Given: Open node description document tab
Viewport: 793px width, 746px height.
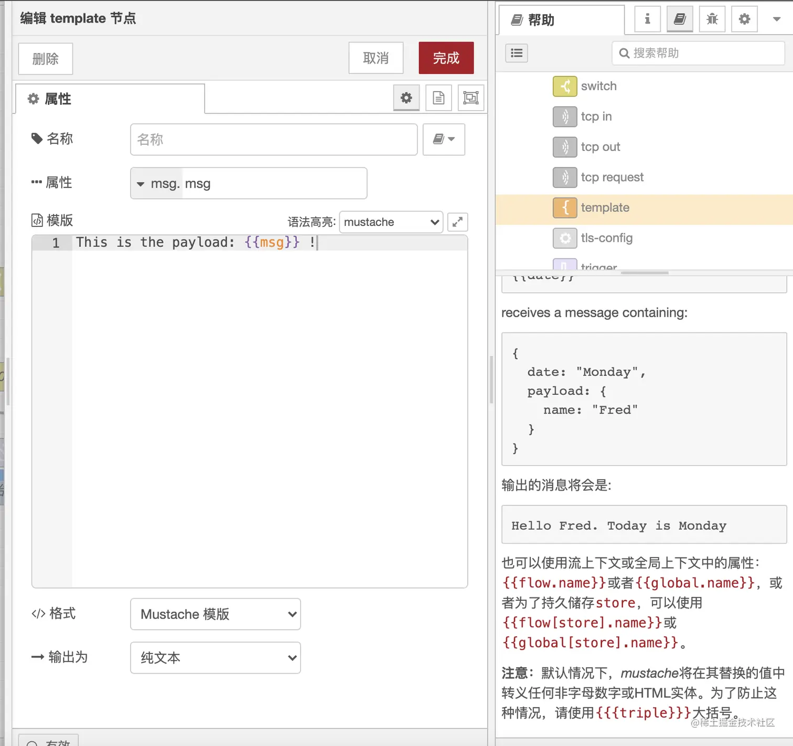Looking at the screenshot, I should click(438, 98).
